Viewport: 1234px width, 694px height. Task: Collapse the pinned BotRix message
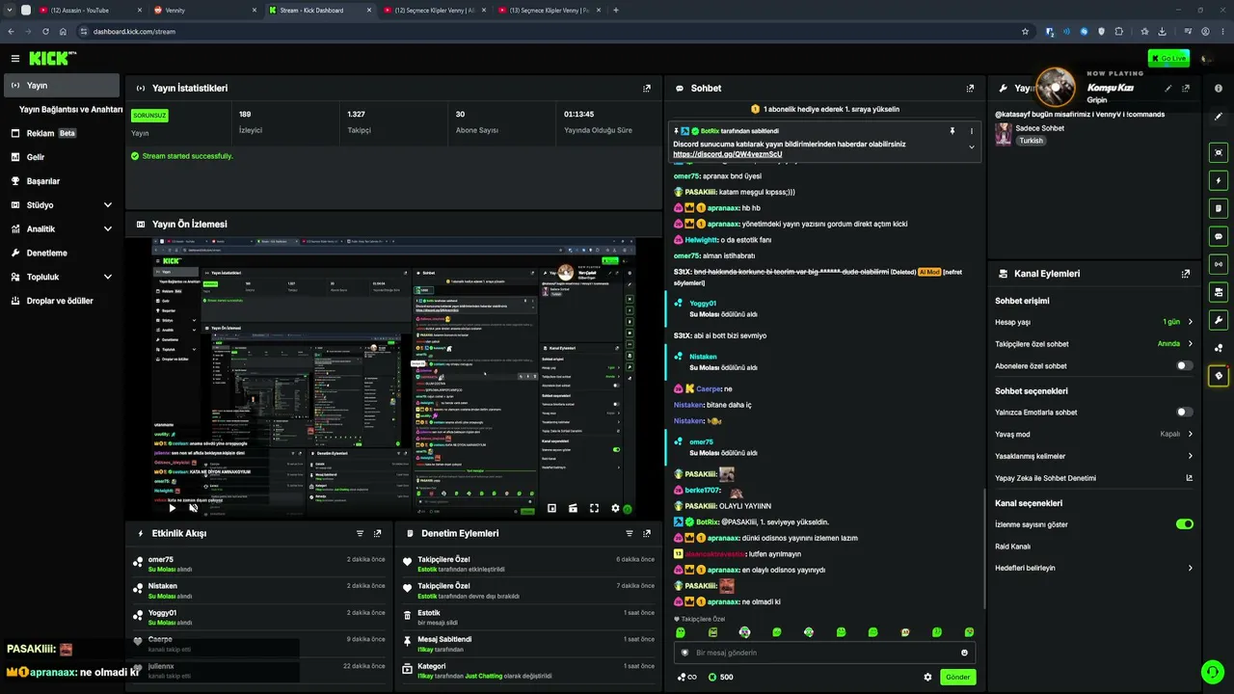972,147
